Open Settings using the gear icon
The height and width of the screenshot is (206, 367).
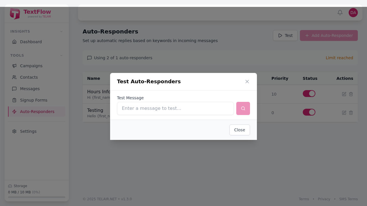pyautogui.click(x=14, y=131)
